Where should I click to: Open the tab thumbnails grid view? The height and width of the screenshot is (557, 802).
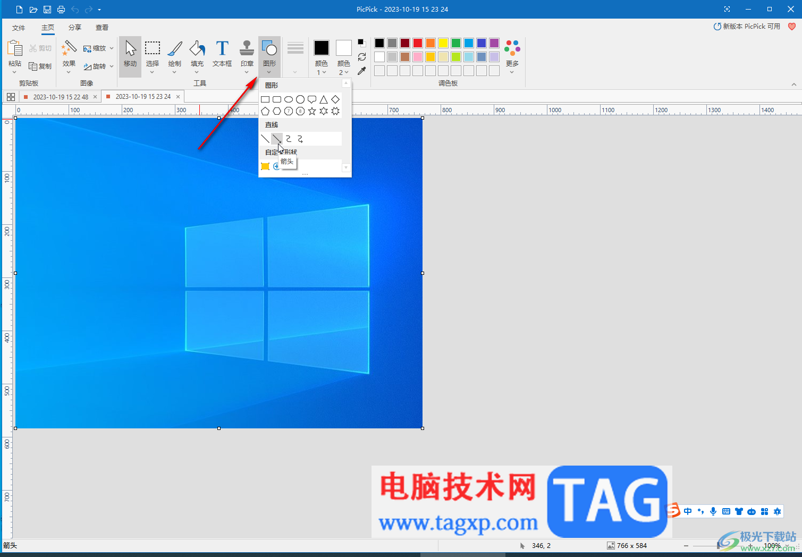point(11,97)
